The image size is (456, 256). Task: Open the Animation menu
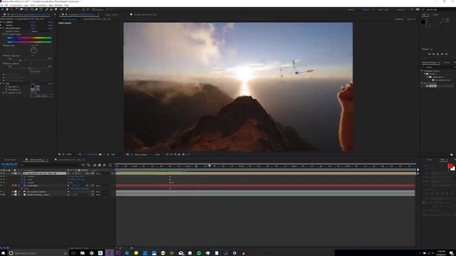click(42, 5)
